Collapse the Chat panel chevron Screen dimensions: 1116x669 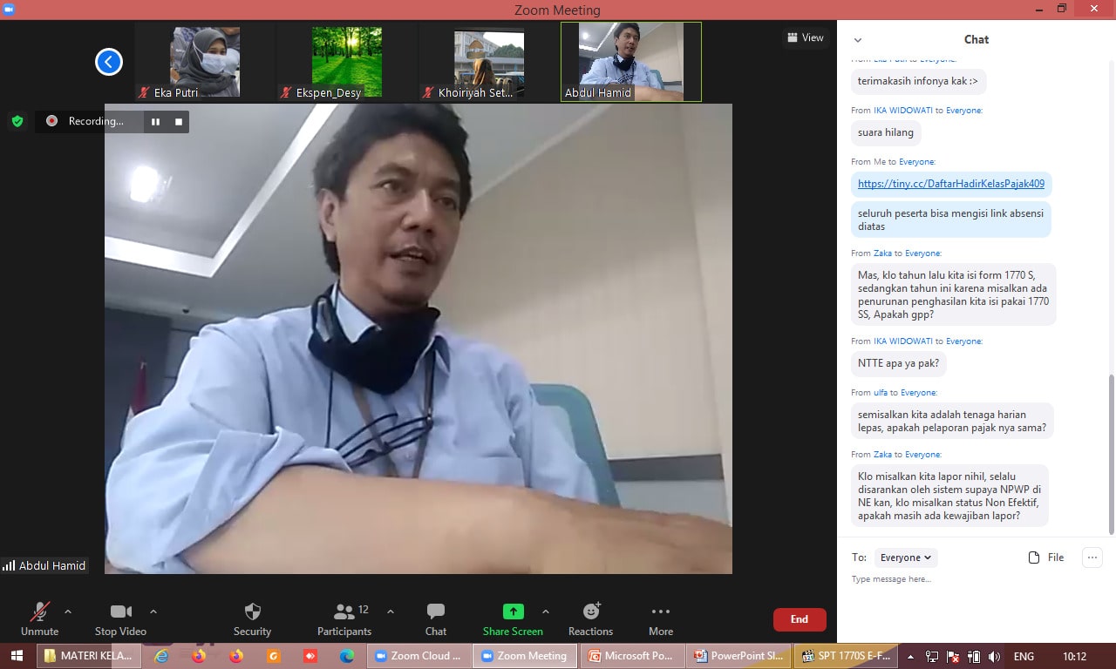pos(858,40)
